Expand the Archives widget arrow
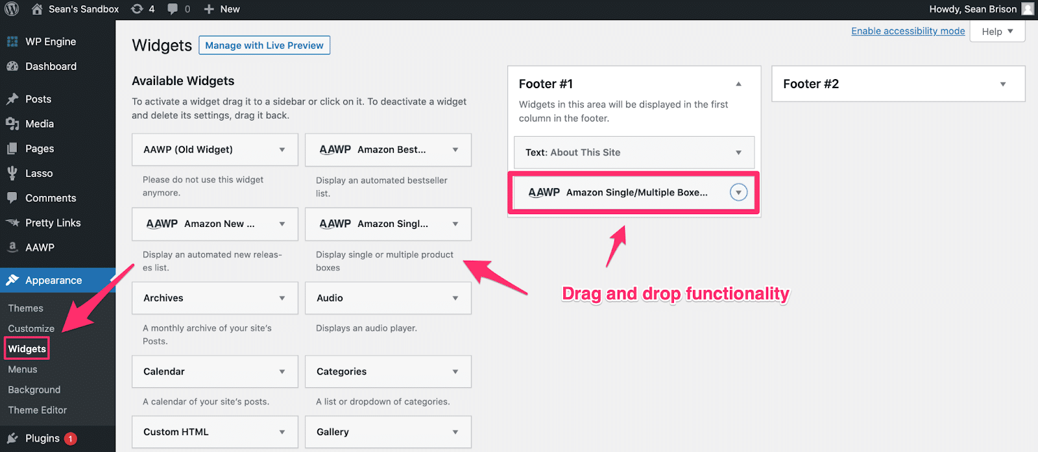This screenshot has height=452, width=1038. [282, 298]
